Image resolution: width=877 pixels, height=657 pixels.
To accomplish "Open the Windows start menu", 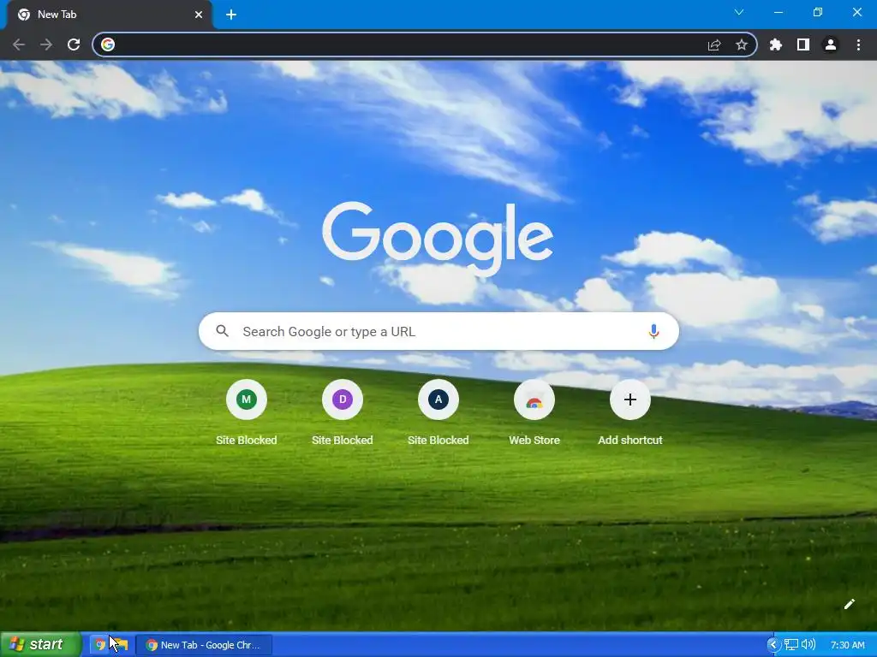I will 40,645.
